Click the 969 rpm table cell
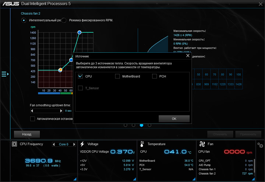 pyautogui.click(x=206, y=84)
